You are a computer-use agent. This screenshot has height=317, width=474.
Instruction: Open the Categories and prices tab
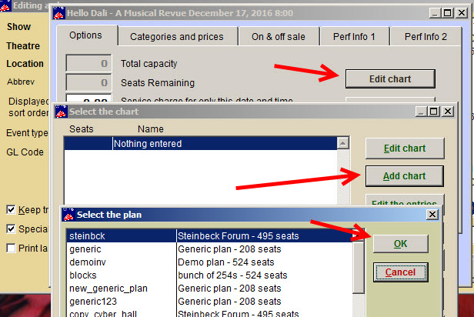pyautogui.click(x=177, y=37)
